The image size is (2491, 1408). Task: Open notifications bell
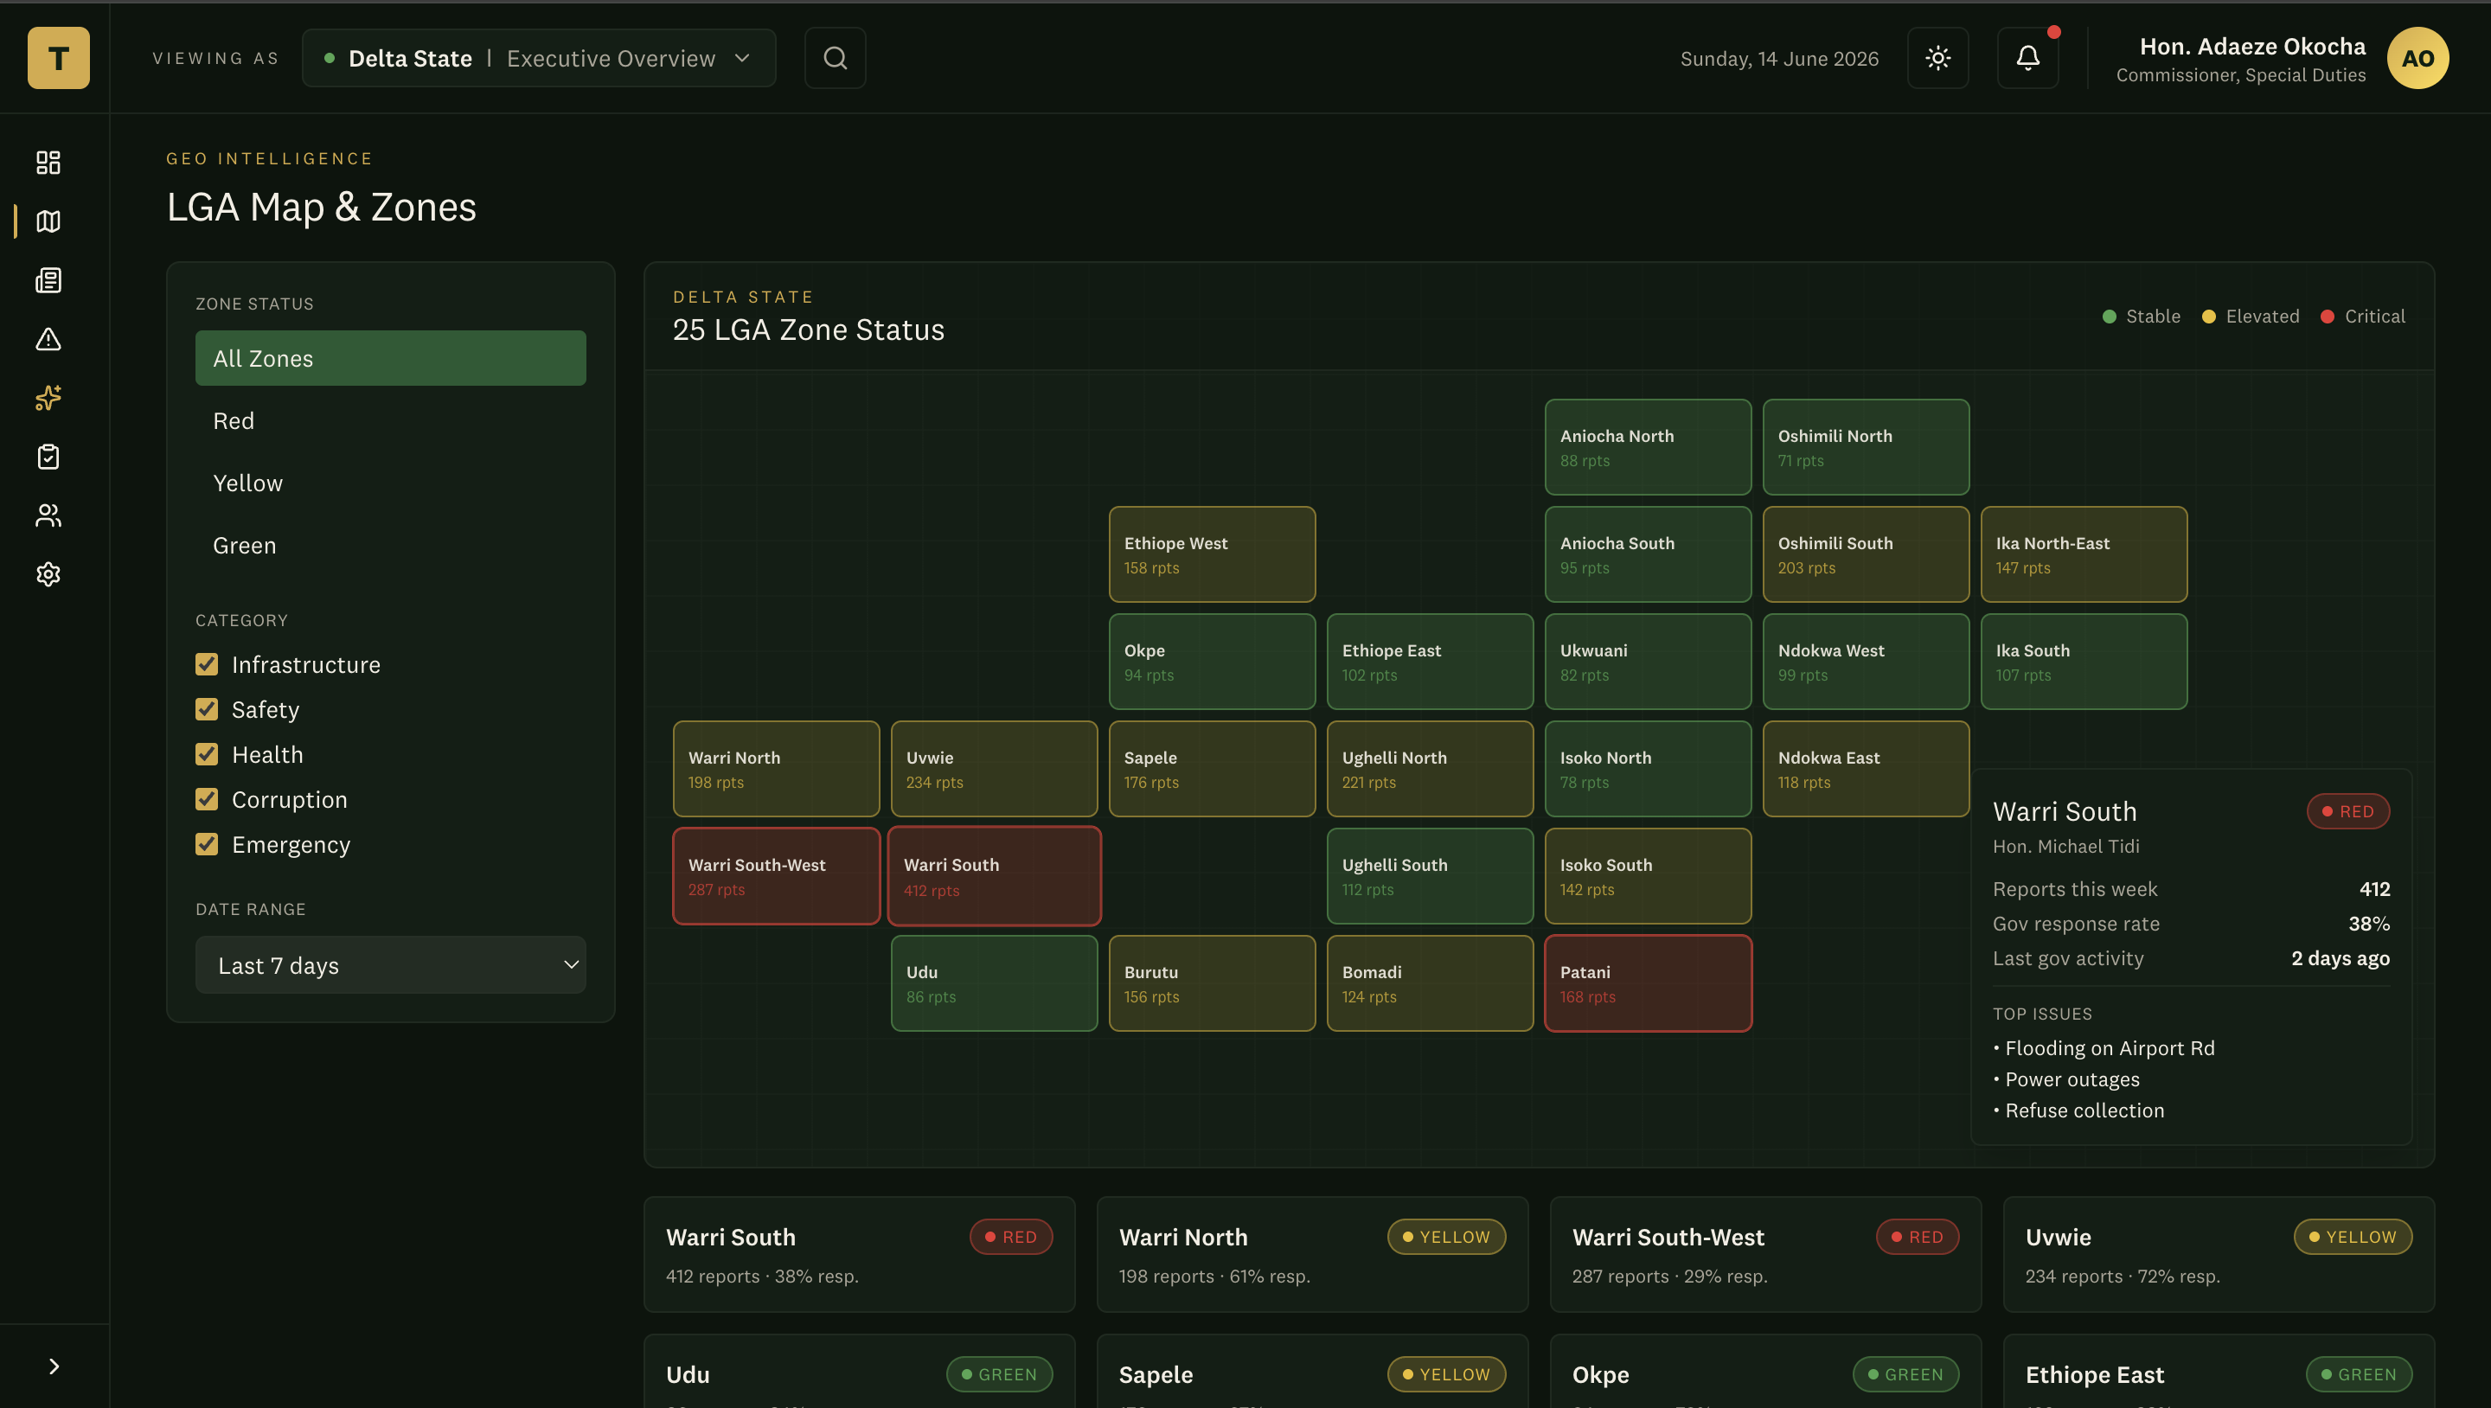(2027, 58)
